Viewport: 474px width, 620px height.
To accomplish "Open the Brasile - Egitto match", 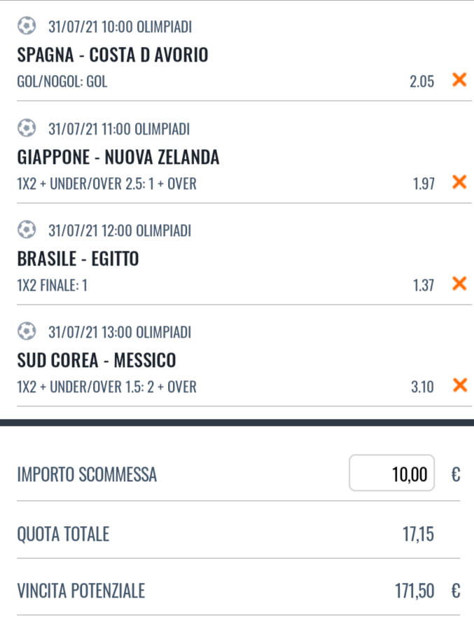I will pos(78,259).
